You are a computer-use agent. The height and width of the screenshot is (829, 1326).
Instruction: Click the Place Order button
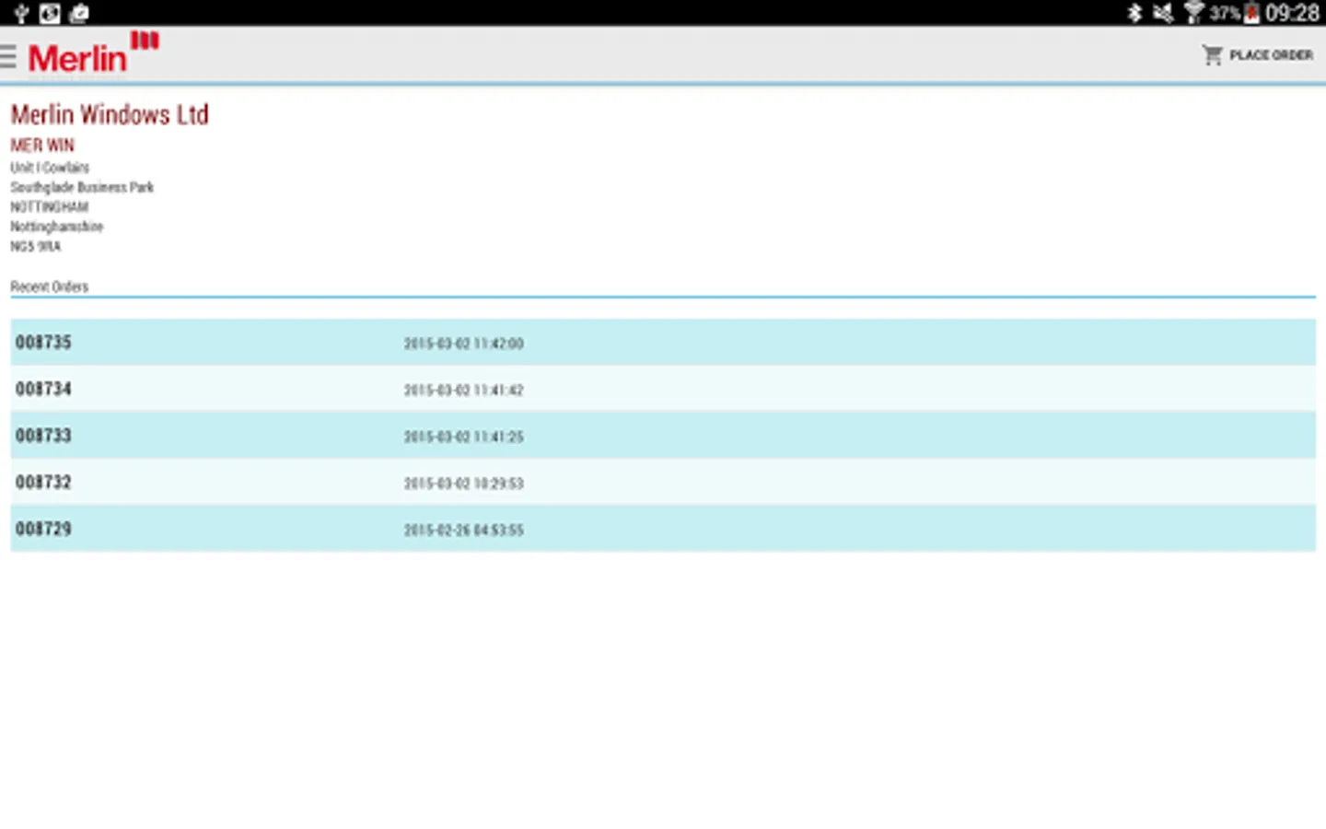1271,55
